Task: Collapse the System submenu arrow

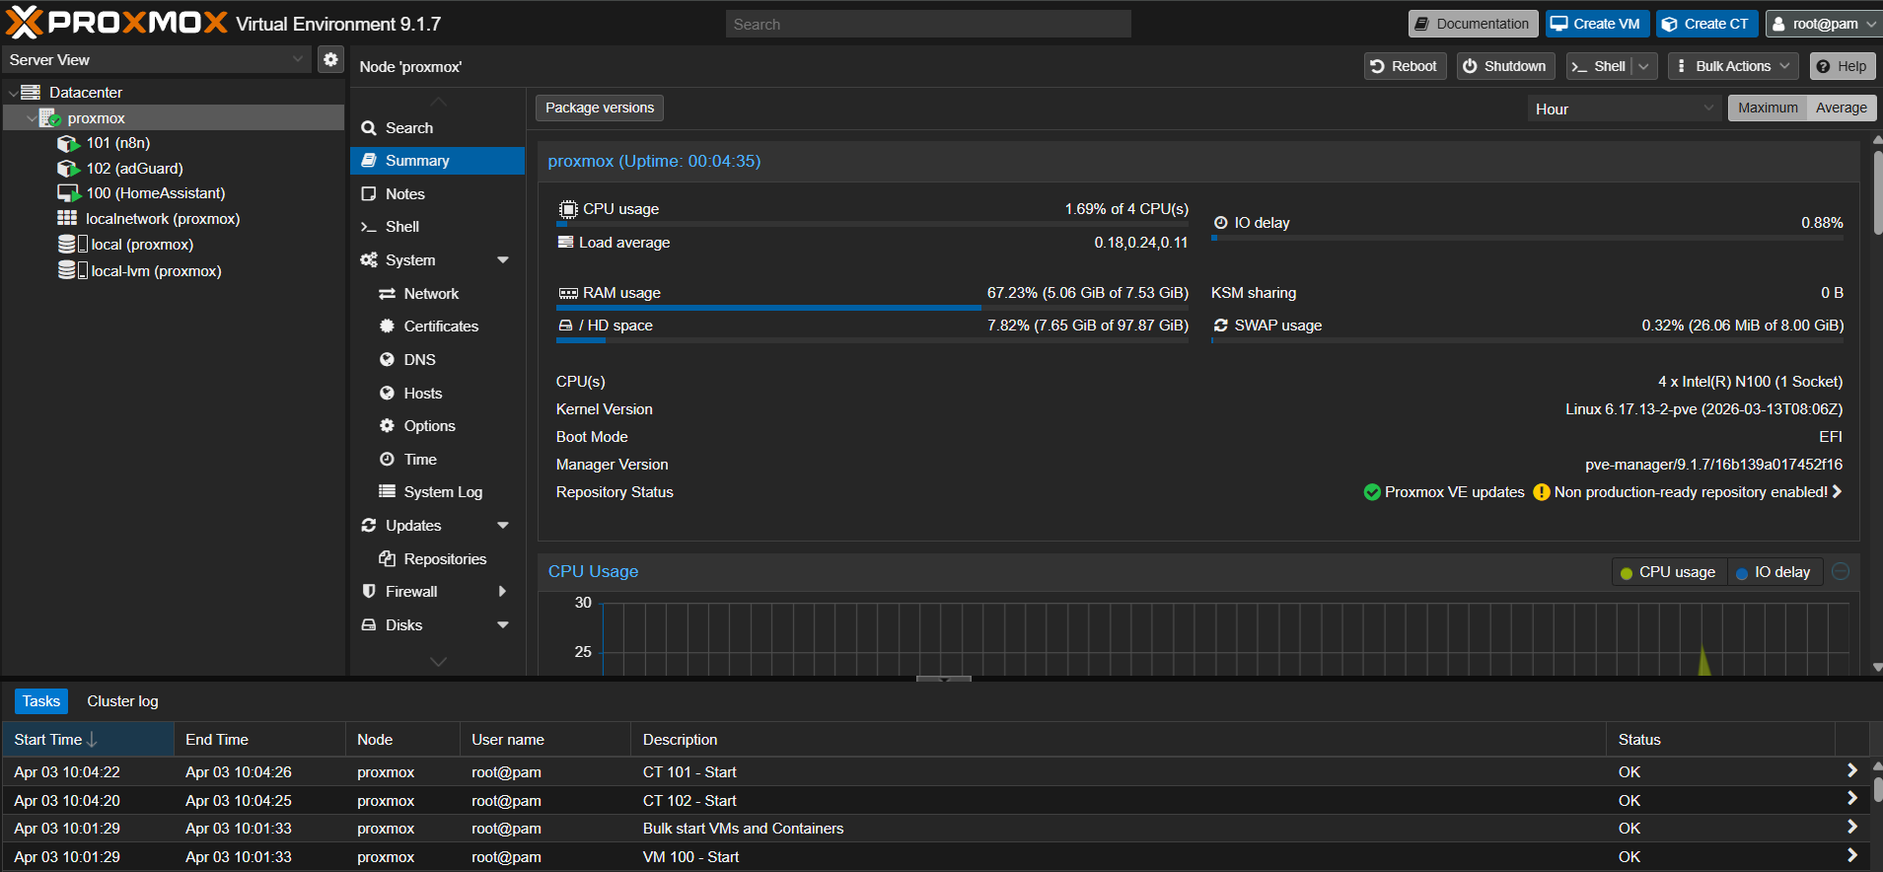Action: click(503, 260)
